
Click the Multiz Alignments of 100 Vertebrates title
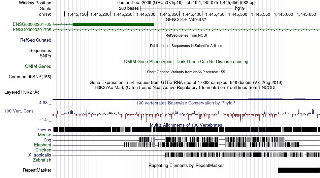[186, 125]
